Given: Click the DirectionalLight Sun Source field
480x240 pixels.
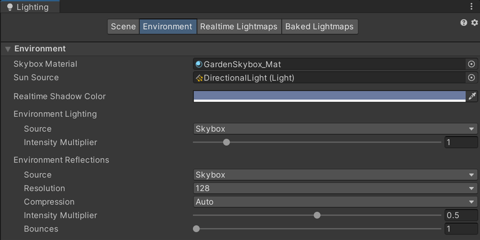Looking at the screenshot, I should pos(328,78).
